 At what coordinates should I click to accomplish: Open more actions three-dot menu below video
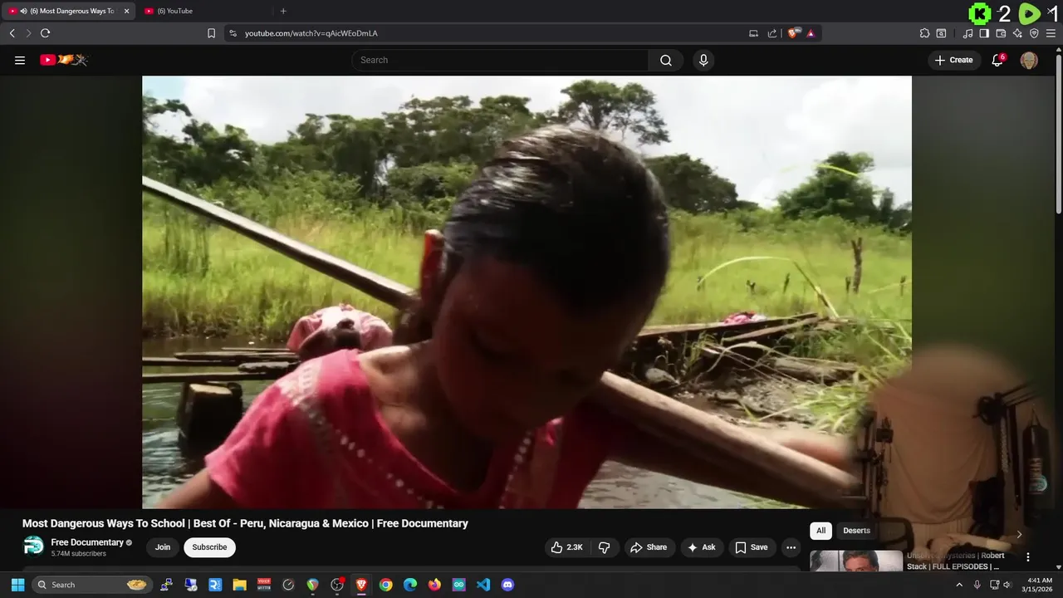(791, 547)
